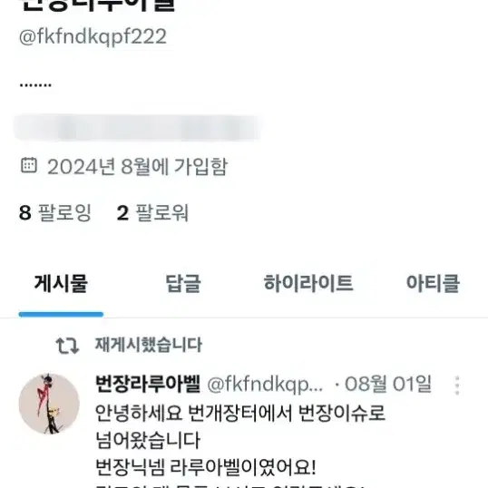
Task: Open the 8 팔로잉 following list
Action: coord(55,213)
